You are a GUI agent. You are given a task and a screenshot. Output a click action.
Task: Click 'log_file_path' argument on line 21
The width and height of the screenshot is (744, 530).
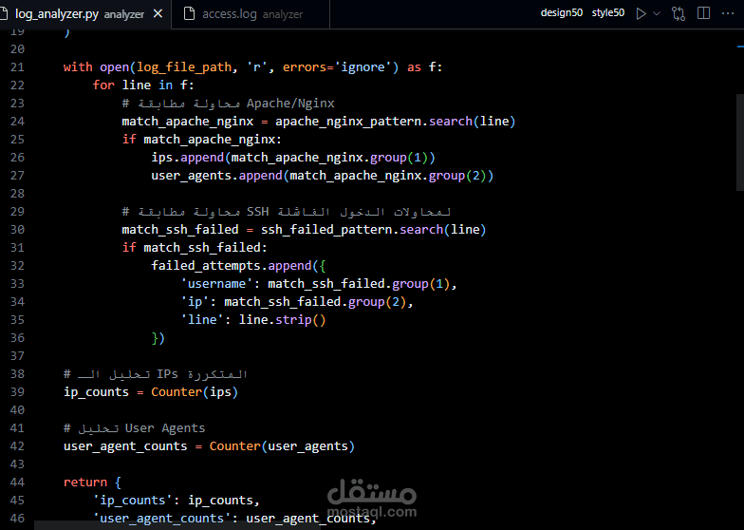[x=184, y=66]
